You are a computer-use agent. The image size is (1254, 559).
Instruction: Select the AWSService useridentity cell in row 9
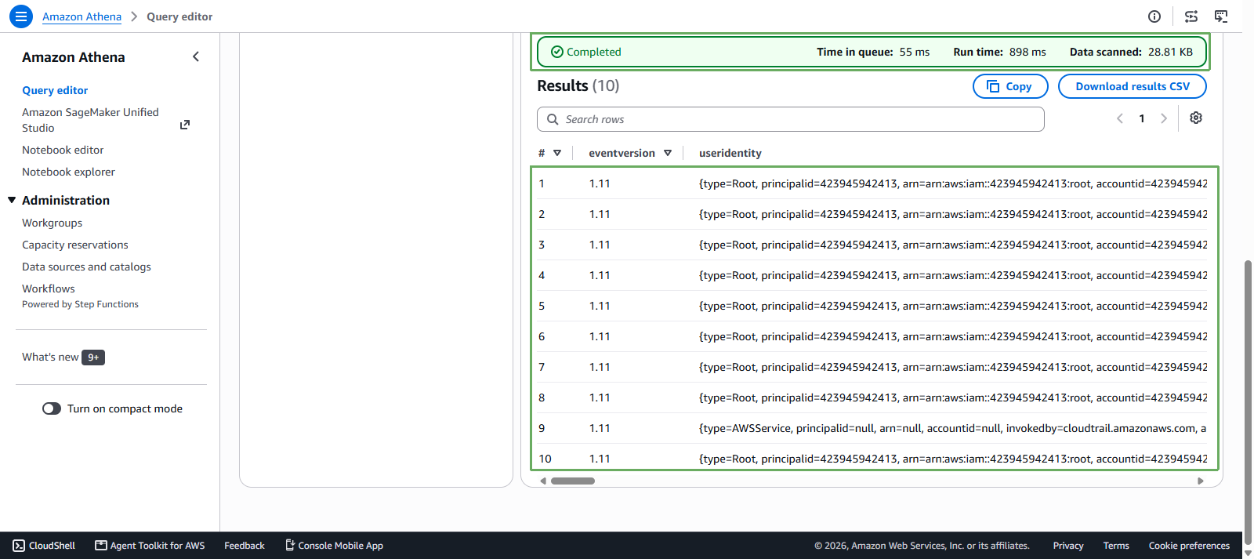point(953,428)
